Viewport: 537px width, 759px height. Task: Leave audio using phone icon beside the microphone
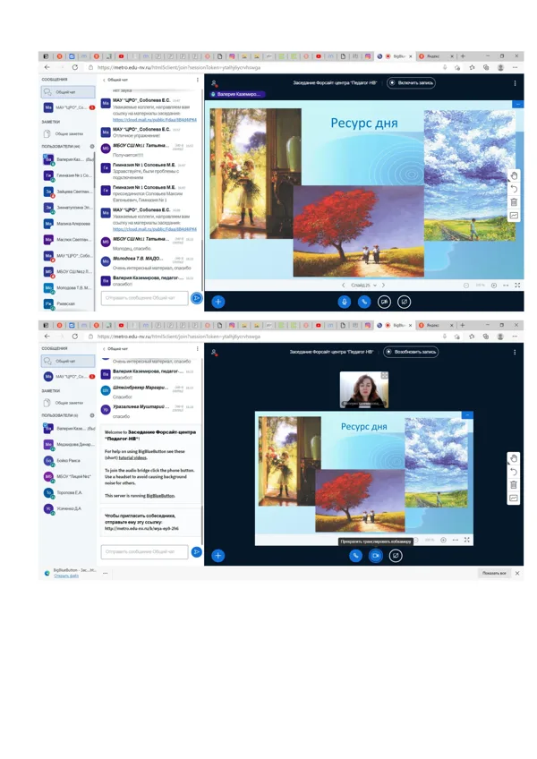pos(364,302)
